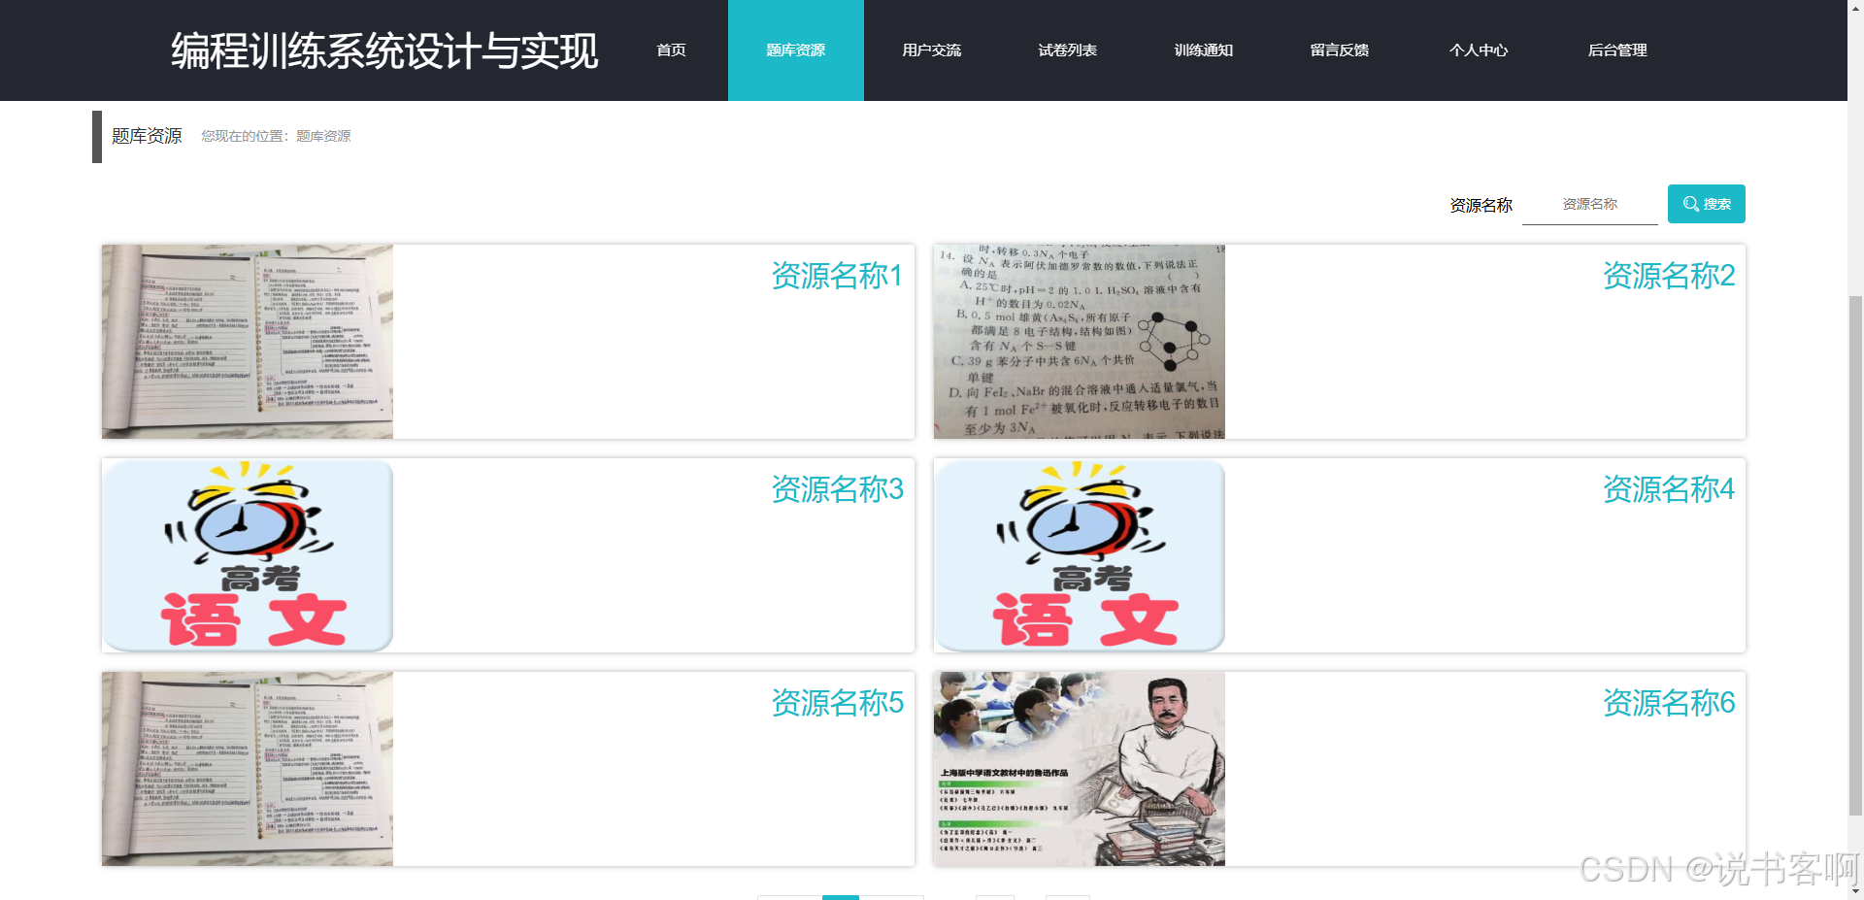Click the 高考语文 clock thumbnail of 资源名称4
Screen dimensions: 1864x900
pos(1080,555)
